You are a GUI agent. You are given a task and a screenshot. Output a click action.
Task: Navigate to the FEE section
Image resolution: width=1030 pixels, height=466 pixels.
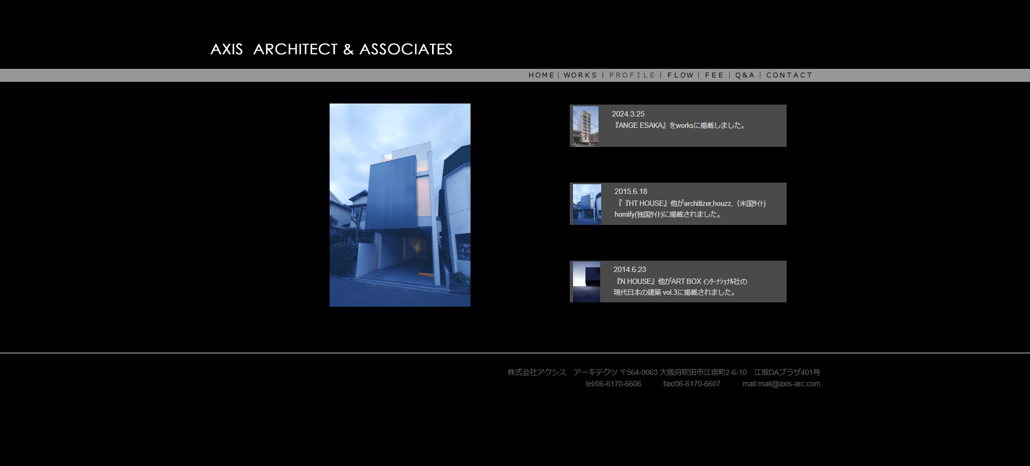click(x=714, y=75)
